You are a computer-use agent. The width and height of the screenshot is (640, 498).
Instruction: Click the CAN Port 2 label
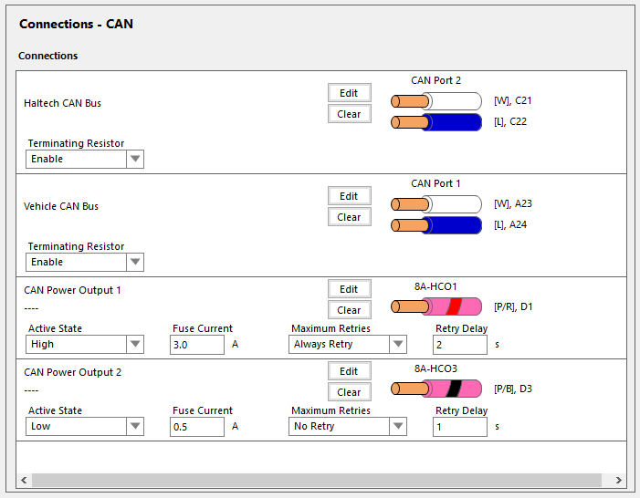435,80
